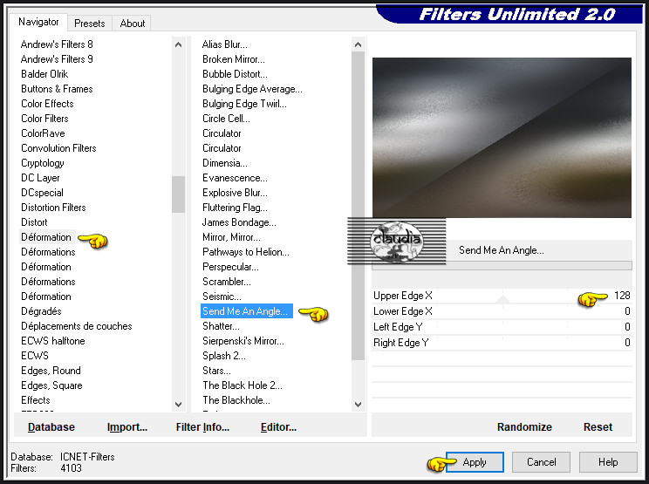Click the down arrow of the filter list
This screenshot has width=649, height=484.
click(358, 404)
